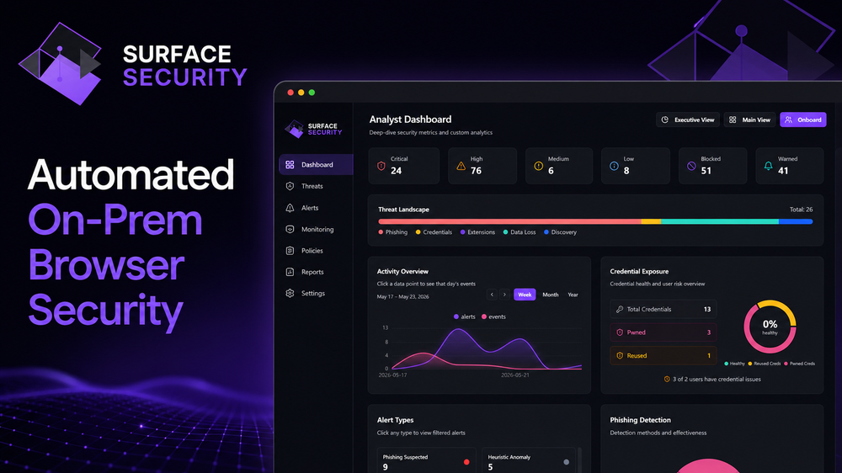
Task: Toggle the Phishing legend in Threat Landscape
Action: [x=393, y=232]
